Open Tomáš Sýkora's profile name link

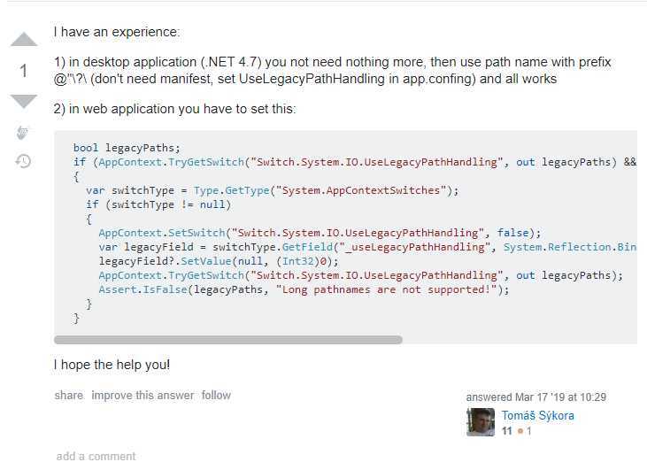537,415
